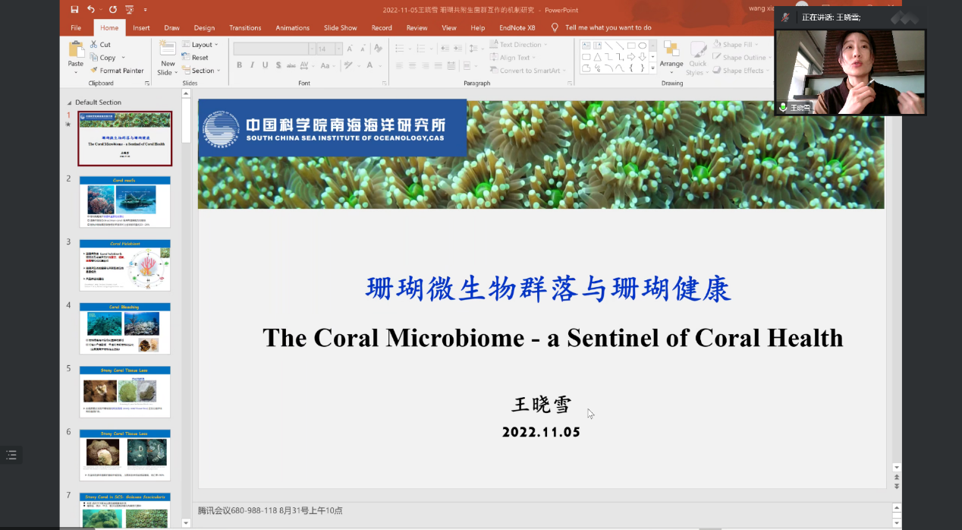
Task: Open the Slide Show tab
Action: 340,28
